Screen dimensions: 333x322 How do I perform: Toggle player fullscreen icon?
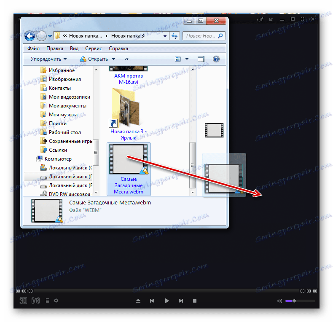pos(303,19)
